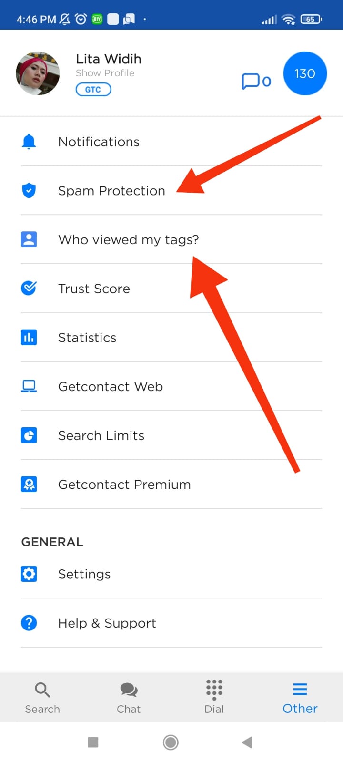Select the Other tab
The width and height of the screenshot is (343, 763).
coord(300,698)
